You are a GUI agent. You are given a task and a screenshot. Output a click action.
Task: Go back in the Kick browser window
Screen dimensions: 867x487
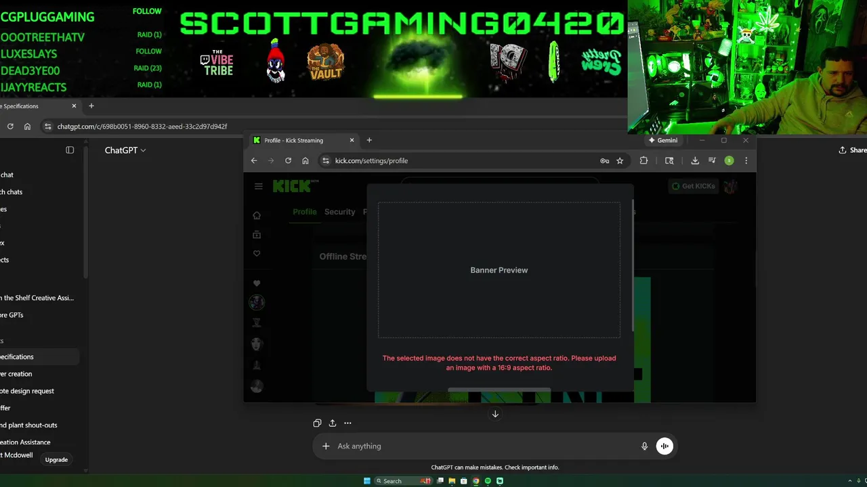coord(254,160)
